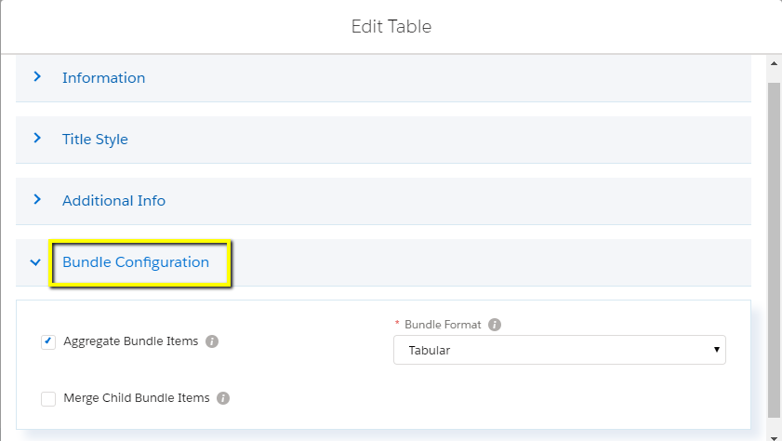Click the Bundle Configuration section heading

(136, 262)
